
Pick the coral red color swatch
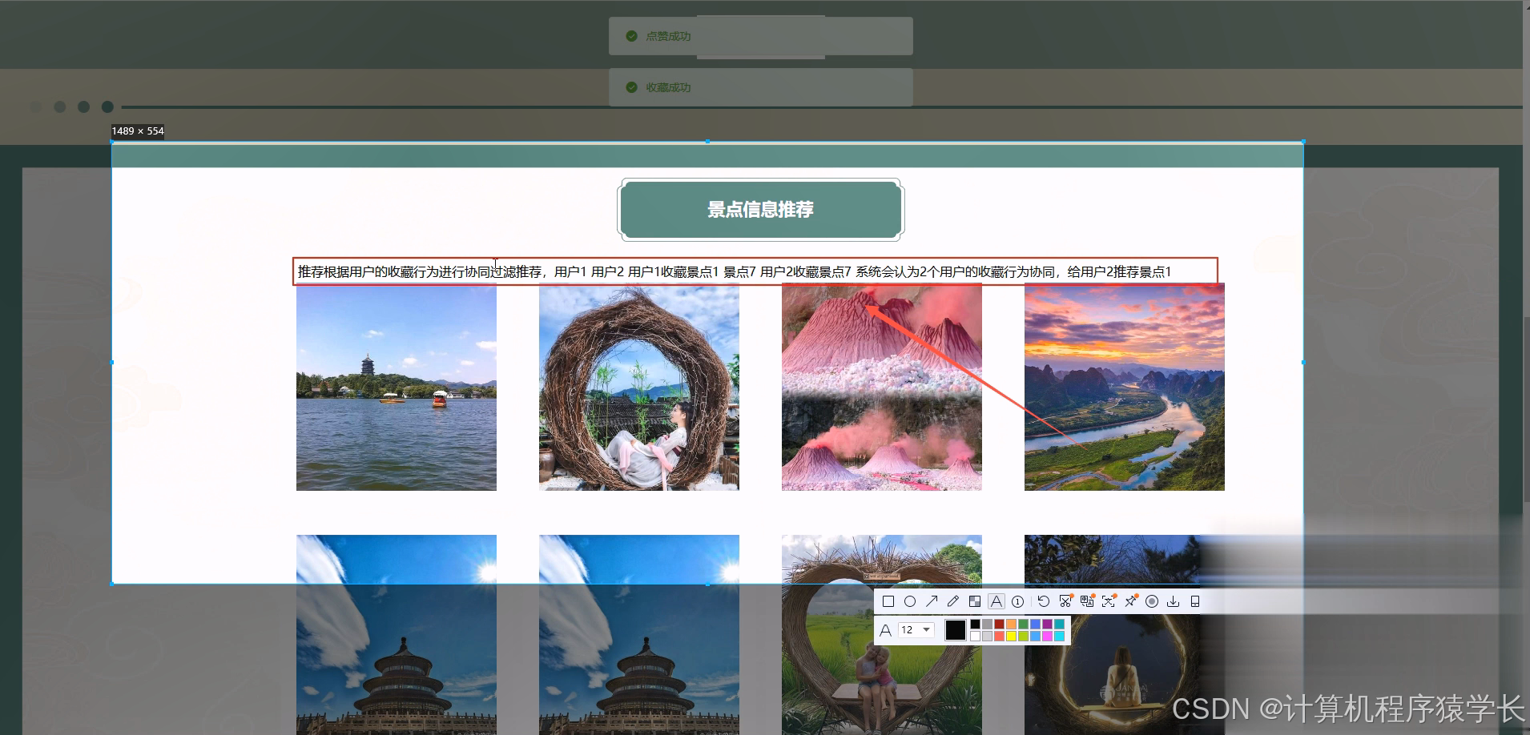click(999, 636)
